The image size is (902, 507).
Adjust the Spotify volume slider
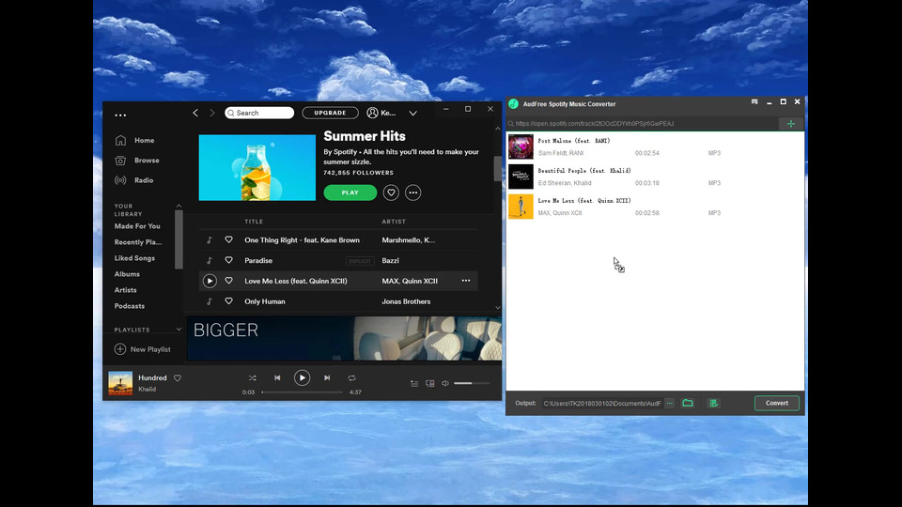point(472,383)
